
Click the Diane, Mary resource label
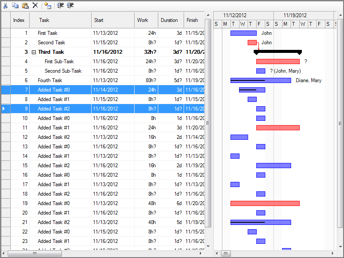coord(308,80)
